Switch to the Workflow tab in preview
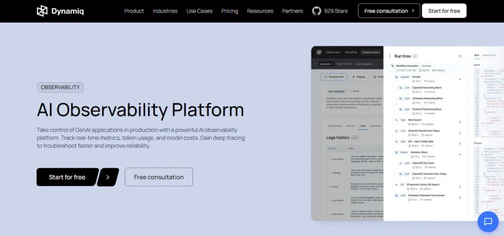Viewport: 504px width, 236px height. tap(351, 52)
